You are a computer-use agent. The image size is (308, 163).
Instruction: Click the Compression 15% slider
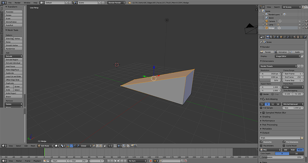281,157
